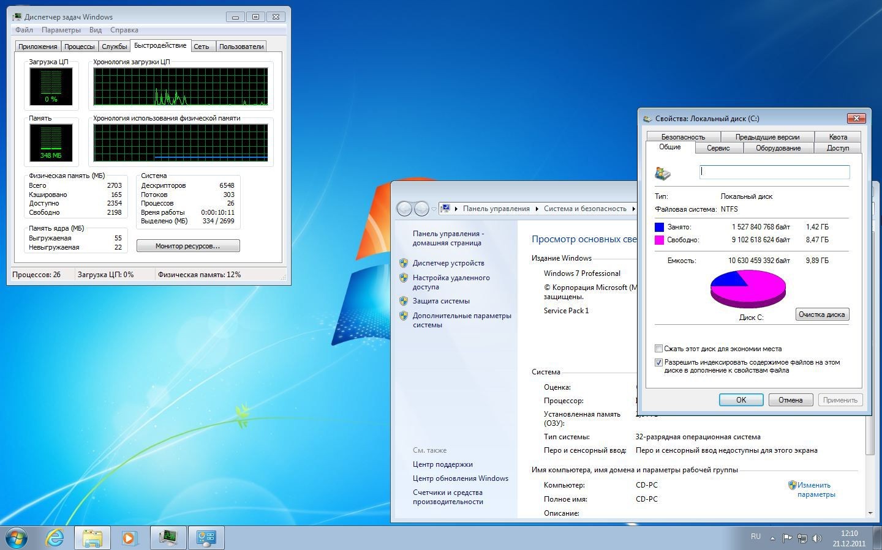This screenshot has width=882, height=550.
Task: Click shield icon beside 'Изменить параметры'
Action: click(792, 485)
